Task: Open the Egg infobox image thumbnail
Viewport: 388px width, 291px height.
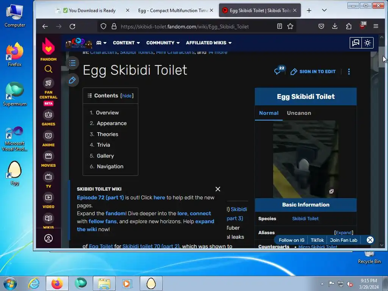Action: tap(306, 159)
